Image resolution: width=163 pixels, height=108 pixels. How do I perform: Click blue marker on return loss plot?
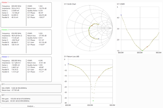[x=68, y=64]
